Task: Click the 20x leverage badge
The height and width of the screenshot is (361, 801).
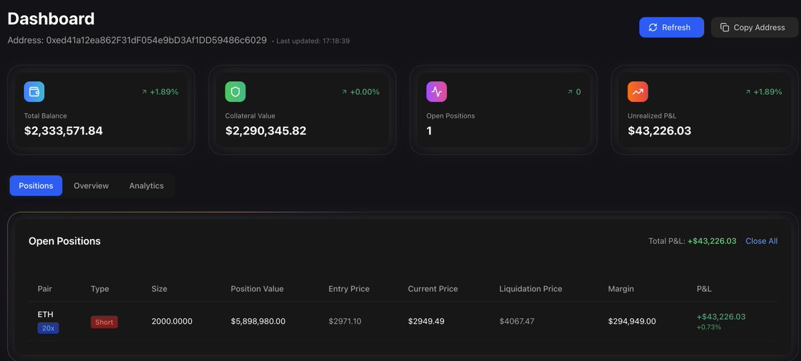Action: 48,328
